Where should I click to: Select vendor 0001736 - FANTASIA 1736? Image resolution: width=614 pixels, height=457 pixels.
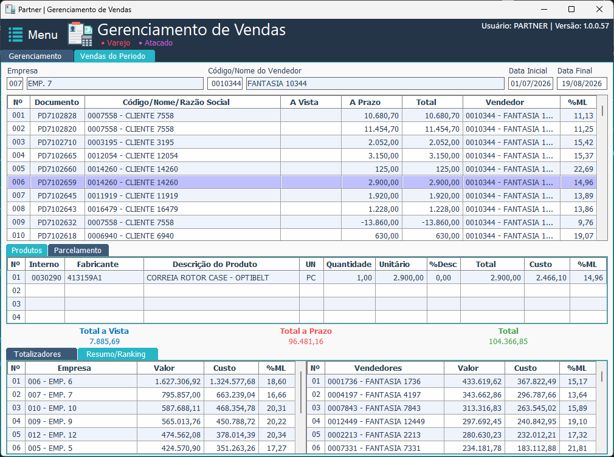coord(452,382)
